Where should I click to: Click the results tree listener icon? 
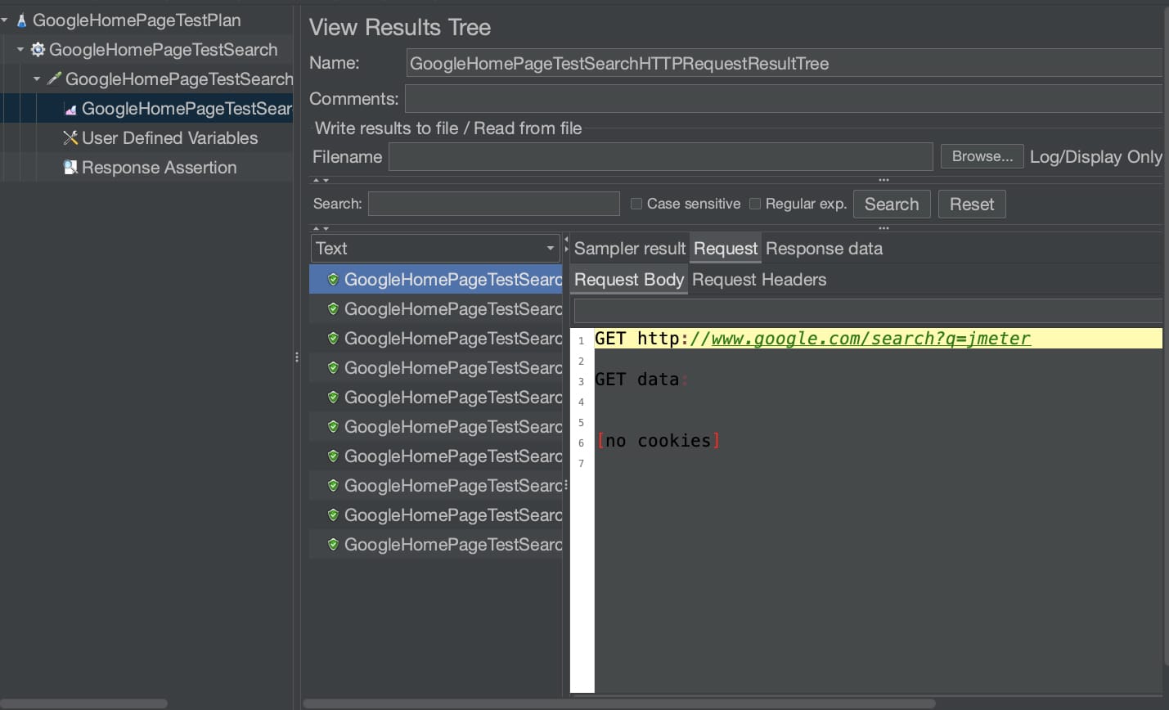click(70, 109)
